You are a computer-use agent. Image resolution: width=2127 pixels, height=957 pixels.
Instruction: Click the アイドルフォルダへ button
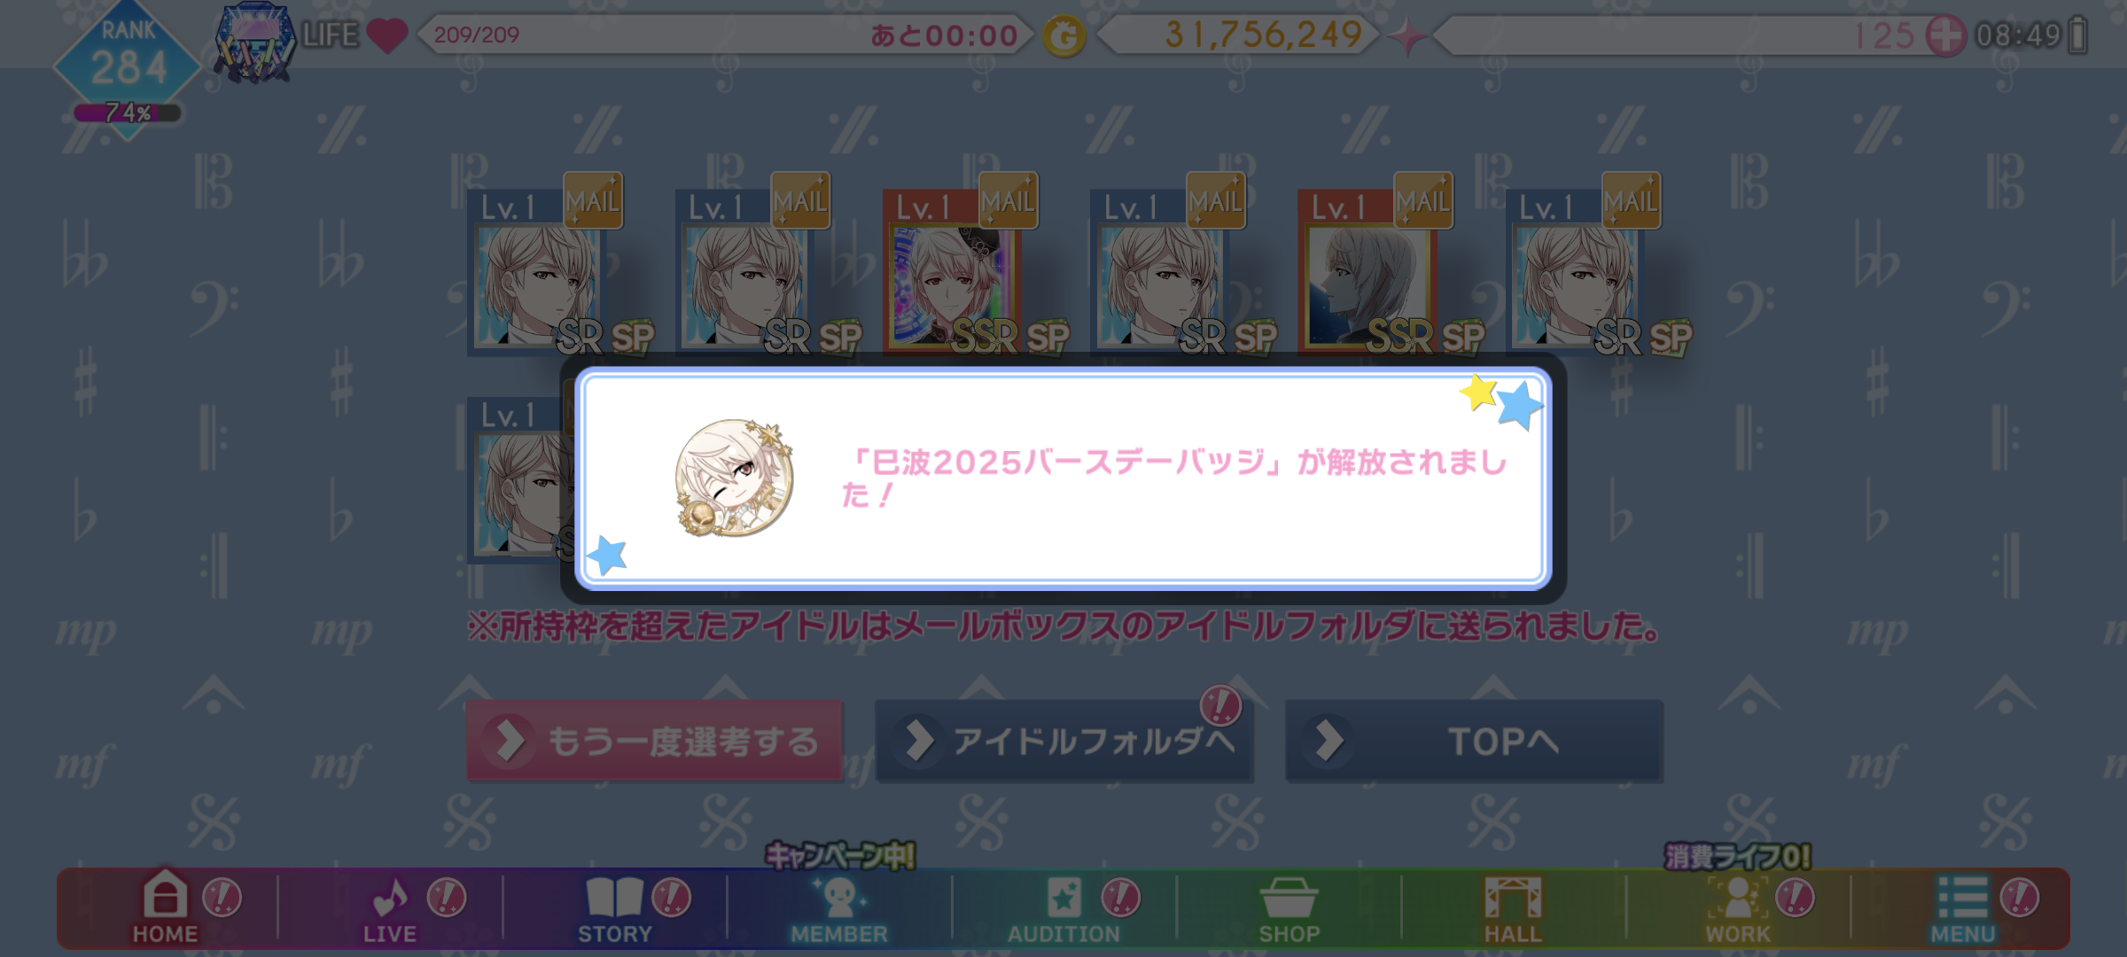(x=1063, y=741)
